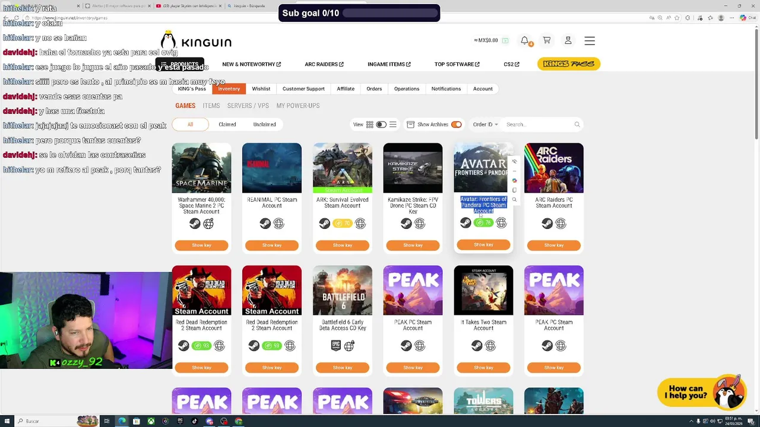Screen dimensions: 760x427
Task: Open the shopping cart icon
Action: [x=546, y=40]
